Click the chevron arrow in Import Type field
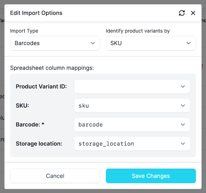The width and height of the screenshot is (206, 193). tap(93, 43)
